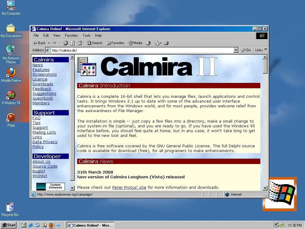Image resolution: width=305 pixels, height=229 pixels.
Task: Stop page loading with the Stop icon
Action: point(66,43)
